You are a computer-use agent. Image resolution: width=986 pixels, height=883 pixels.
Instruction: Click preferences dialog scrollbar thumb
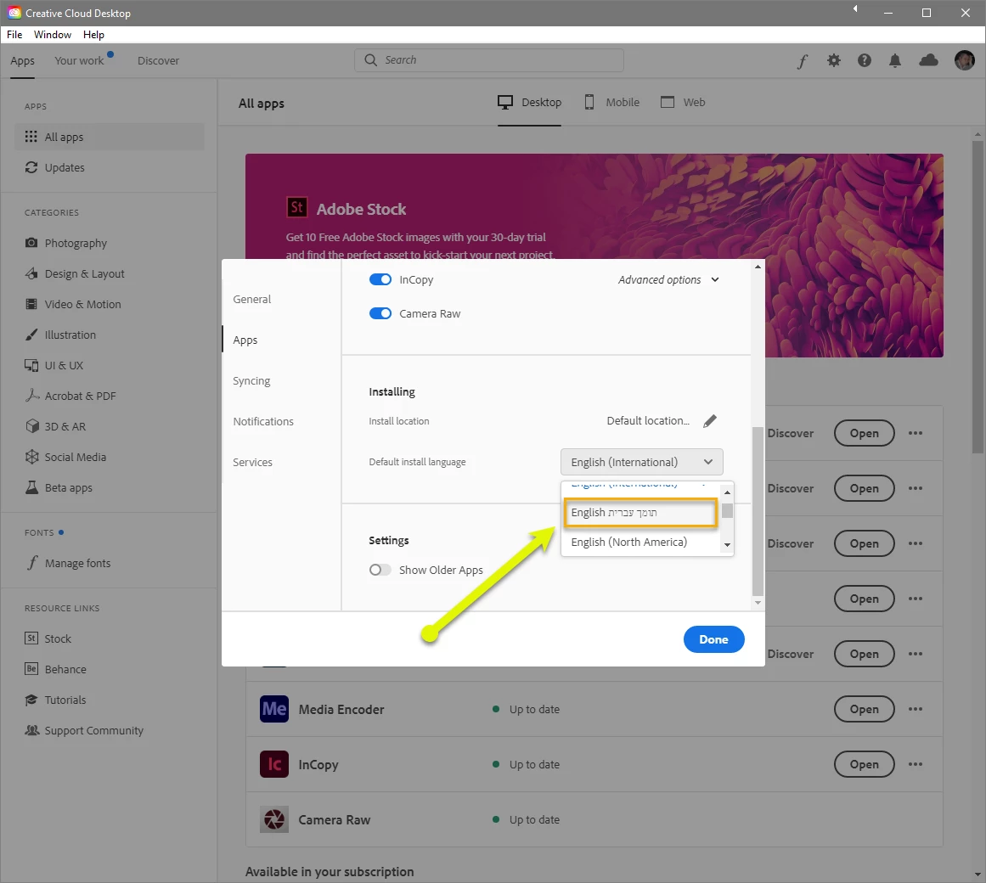click(x=758, y=510)
